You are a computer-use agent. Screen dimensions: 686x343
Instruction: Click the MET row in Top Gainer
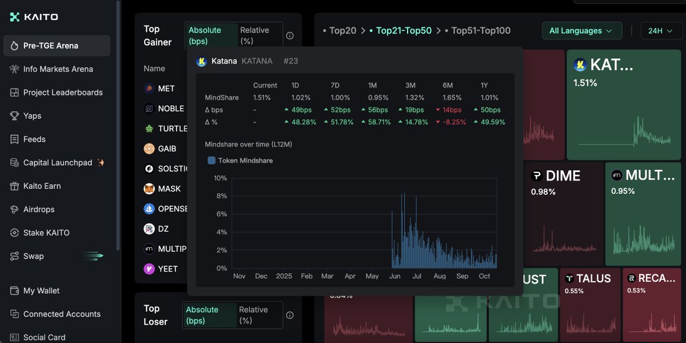(x=166, y=89)
